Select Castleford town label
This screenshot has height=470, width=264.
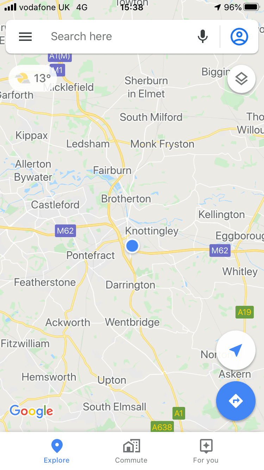tap(55, 205)
